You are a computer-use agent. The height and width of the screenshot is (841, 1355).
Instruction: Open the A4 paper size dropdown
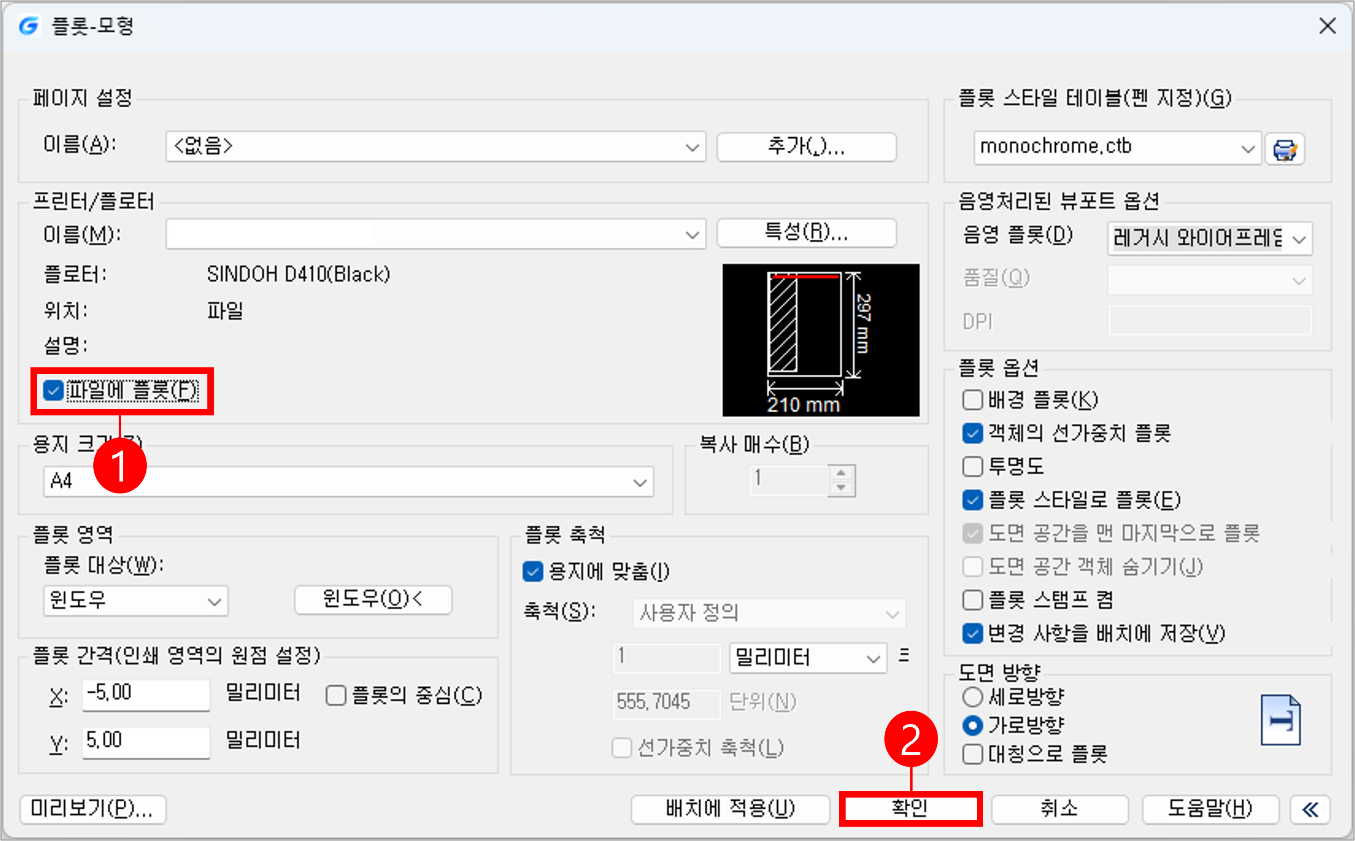tap(349, 481)
